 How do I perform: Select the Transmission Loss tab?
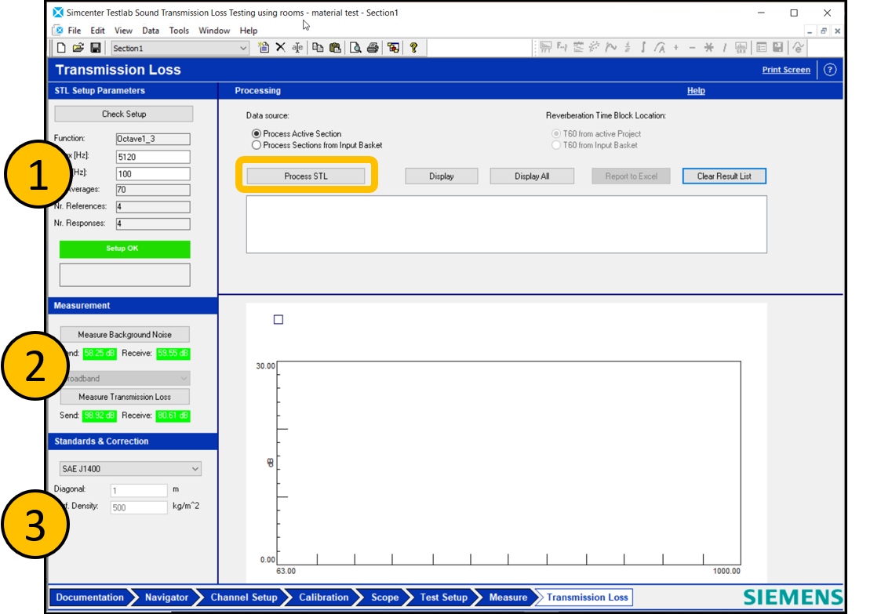pyautogui.click(x=587, y=598)
